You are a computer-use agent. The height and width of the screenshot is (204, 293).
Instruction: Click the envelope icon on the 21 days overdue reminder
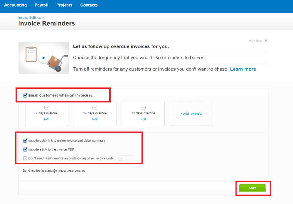[143, 108]
